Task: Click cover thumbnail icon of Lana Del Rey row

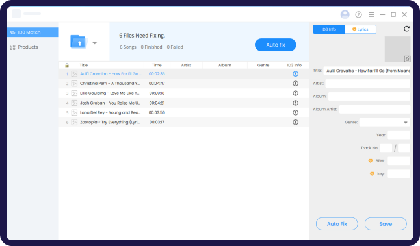Action: coord(74,112)
